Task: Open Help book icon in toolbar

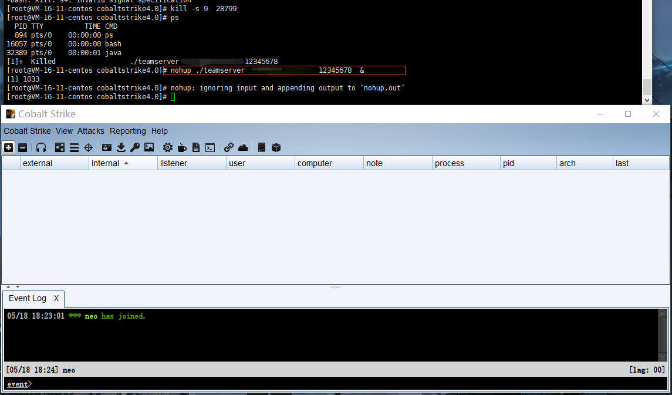Action: (262, 148)
